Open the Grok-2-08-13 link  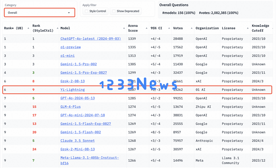point(72,81)
